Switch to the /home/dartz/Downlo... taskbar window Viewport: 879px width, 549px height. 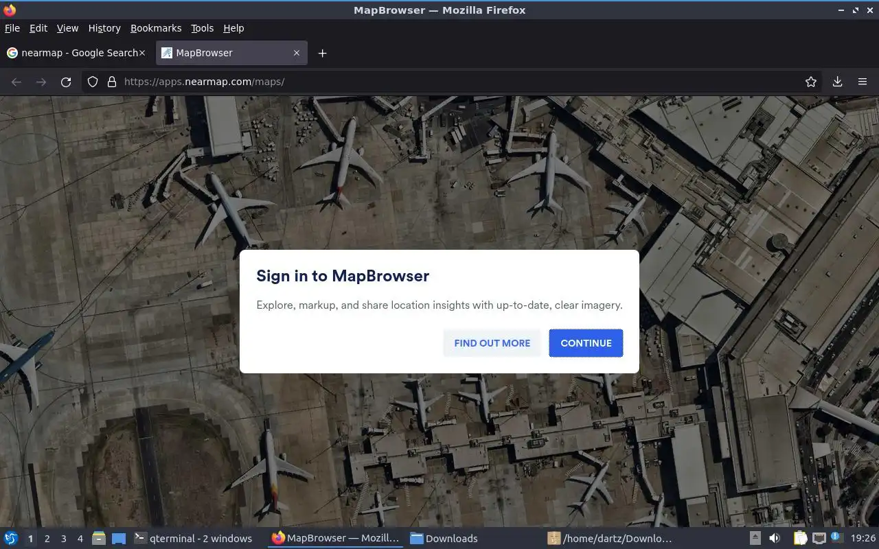pos(610,539)
